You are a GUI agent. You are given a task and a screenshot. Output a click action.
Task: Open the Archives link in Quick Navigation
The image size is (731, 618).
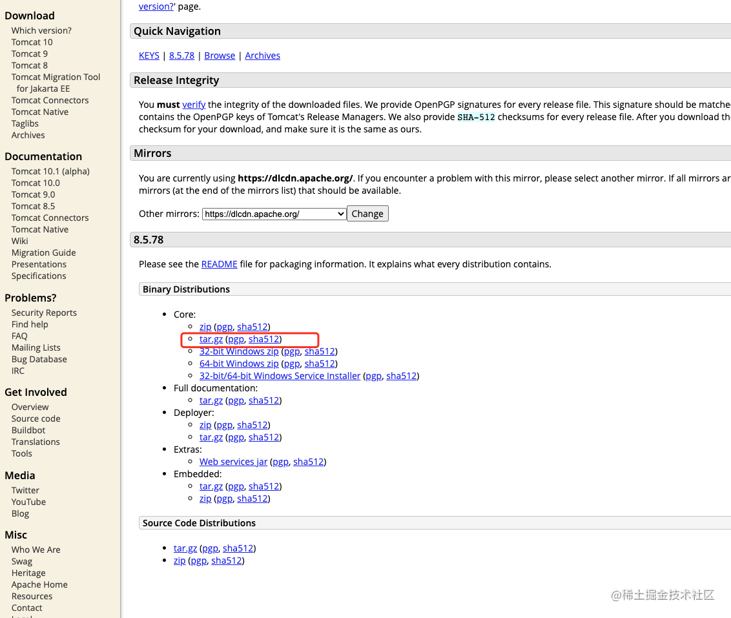coord(262,56)
